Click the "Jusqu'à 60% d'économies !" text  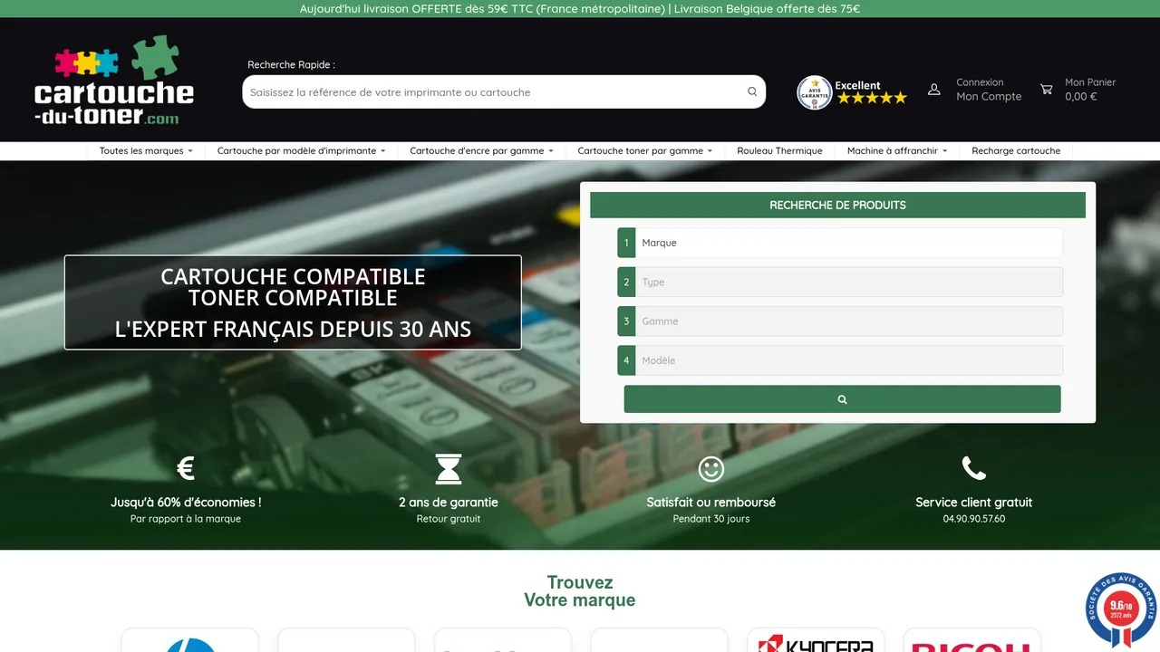point(186,502)
